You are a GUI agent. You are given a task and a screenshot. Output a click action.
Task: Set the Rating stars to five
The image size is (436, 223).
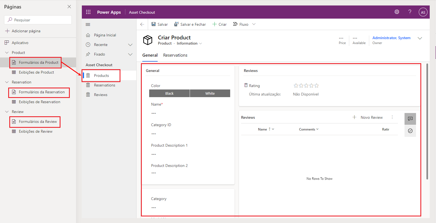click(316, 86)
